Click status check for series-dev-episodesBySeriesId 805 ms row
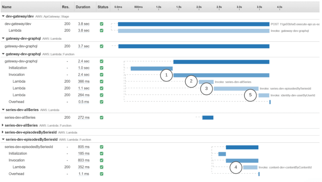Screen dimensions: 322x182 (x=102, y=147)
